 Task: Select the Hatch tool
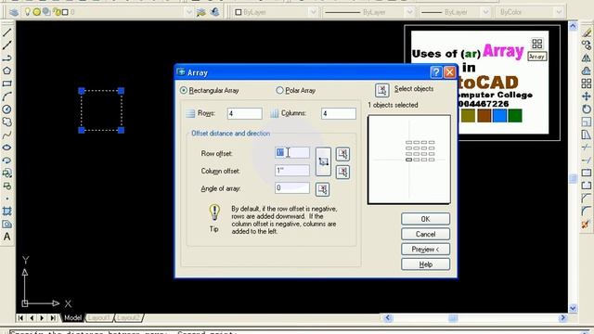tap(6, 212)
